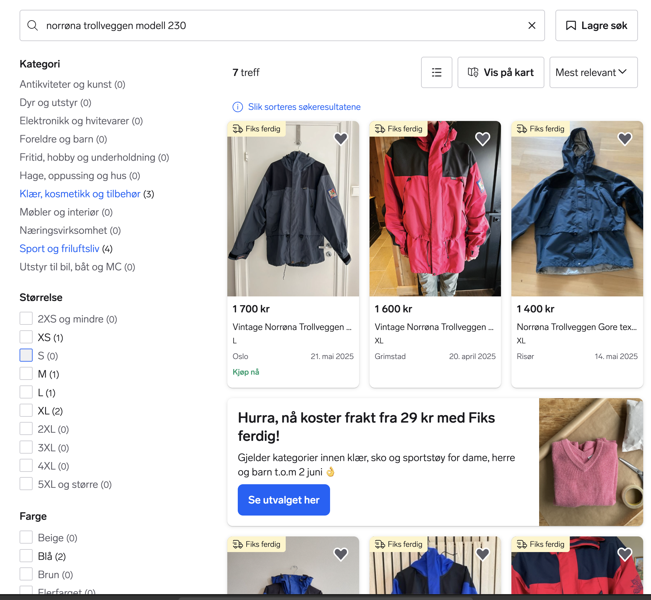651x600 pixels.
Task: Check the L size filter
Action: pyautogui.click(x=26, y=392)
